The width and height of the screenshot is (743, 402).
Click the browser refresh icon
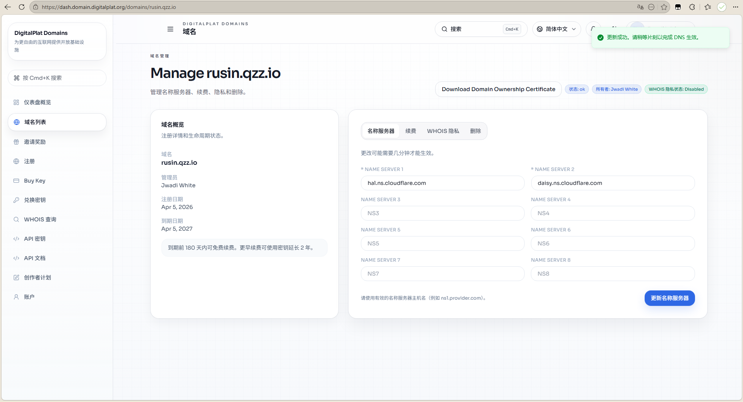[x=22, y=7]
